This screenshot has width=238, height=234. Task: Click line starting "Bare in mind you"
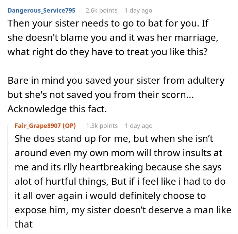(116, 81)
